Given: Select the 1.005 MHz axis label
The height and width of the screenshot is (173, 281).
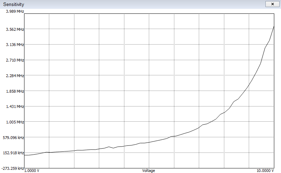Looking at the screenshot, I should [15, 122].
